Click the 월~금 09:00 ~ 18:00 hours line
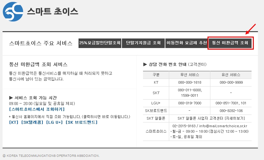Screen dimensions: 264x160 tap(209, 131)
